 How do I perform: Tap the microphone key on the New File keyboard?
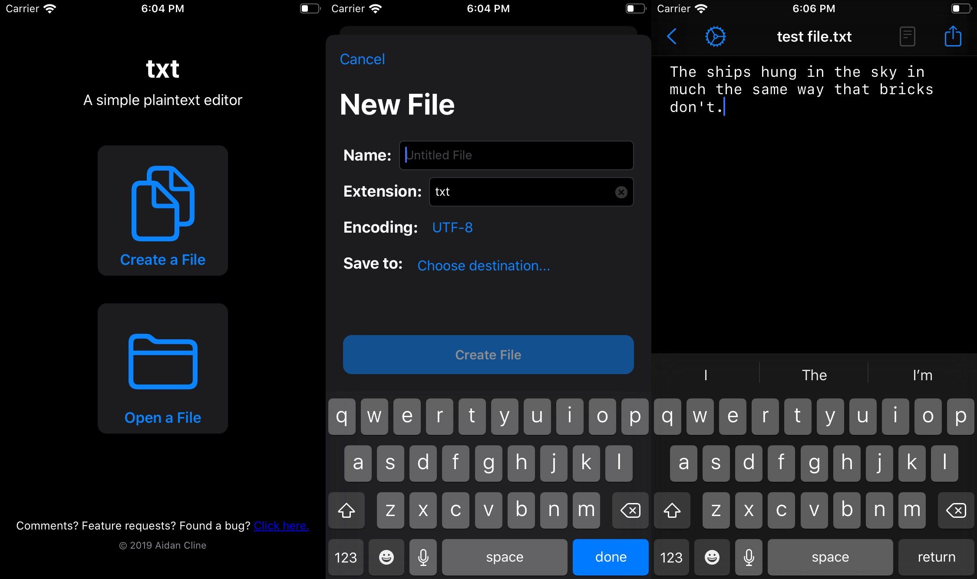[x=423, y=557]
